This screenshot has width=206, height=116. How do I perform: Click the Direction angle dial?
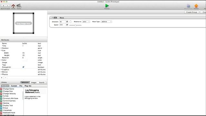tap(70, 22)
